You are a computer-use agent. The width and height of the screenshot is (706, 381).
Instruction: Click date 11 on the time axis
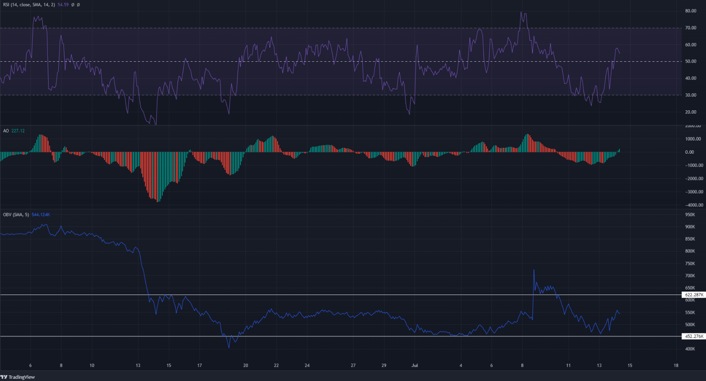point(568,365)
